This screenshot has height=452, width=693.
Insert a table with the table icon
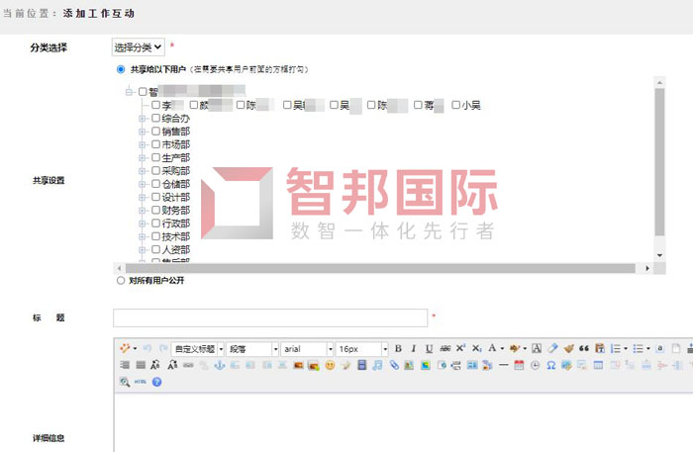pyautogui.click(x=598, y=366)
